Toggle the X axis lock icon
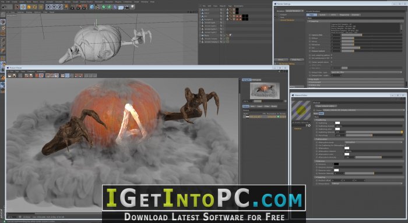Viewport: 408px width, 223px height. (x=48, y=7)
